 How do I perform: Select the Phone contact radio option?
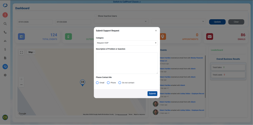tap(108, 83)
